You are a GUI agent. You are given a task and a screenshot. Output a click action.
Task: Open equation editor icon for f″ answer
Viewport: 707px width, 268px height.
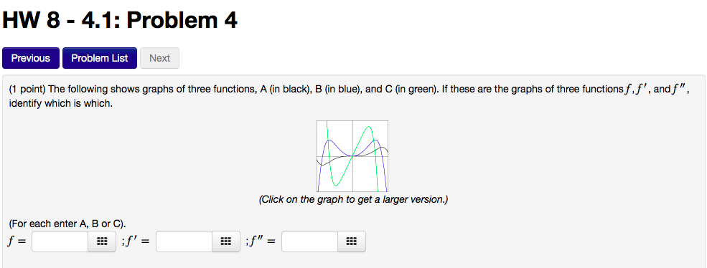click(x=352, y=241)
